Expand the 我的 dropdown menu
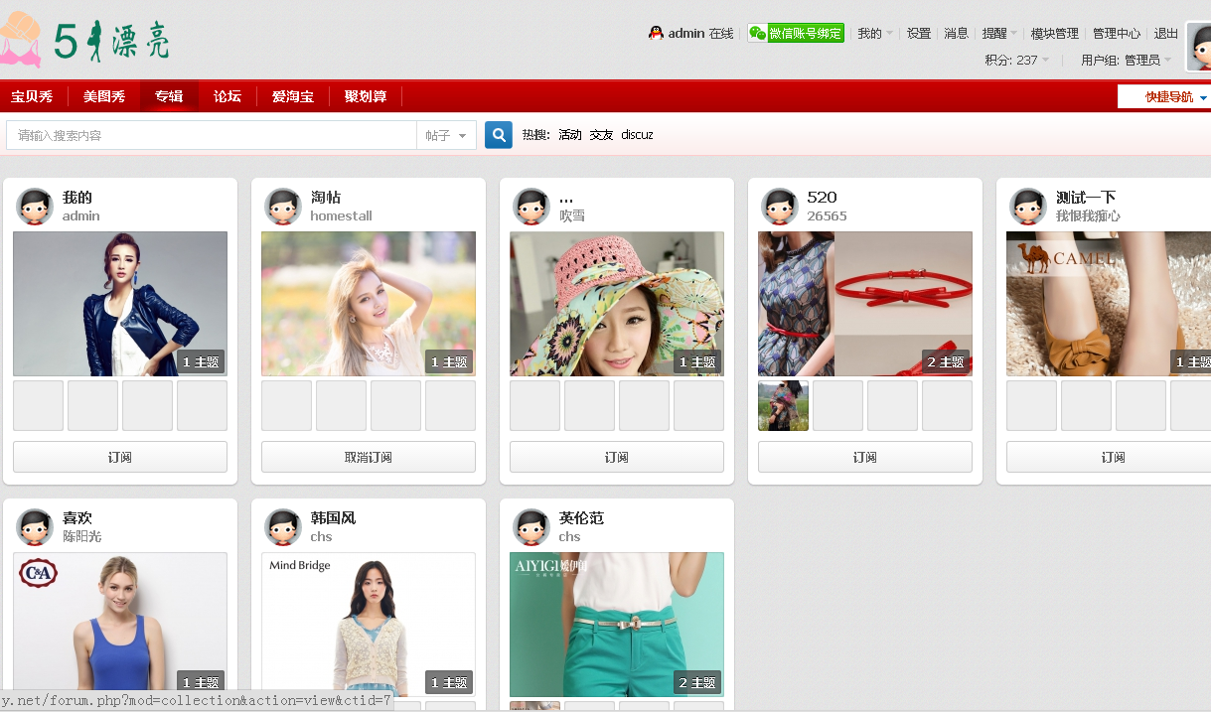The width and height of the screenshot is (1211, 712). point(870,32)
